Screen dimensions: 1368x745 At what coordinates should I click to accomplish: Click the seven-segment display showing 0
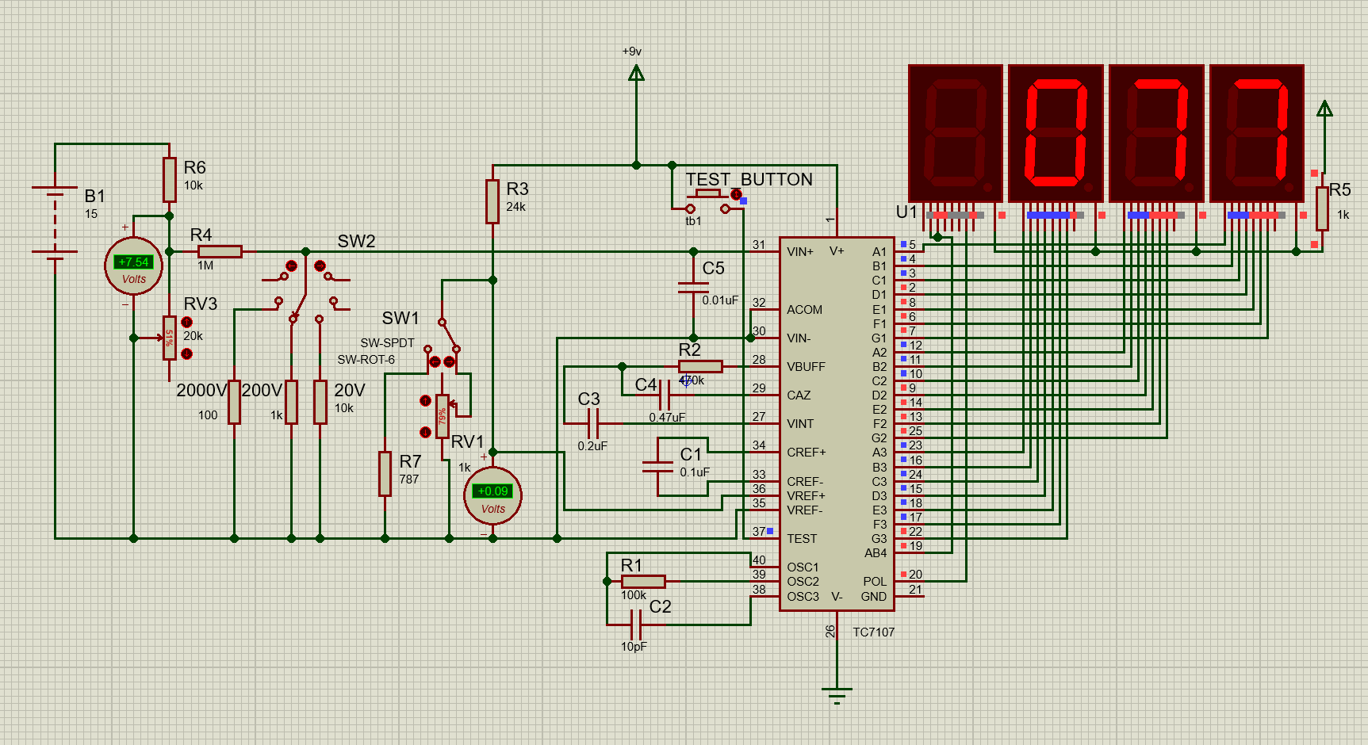[1056, 132]
